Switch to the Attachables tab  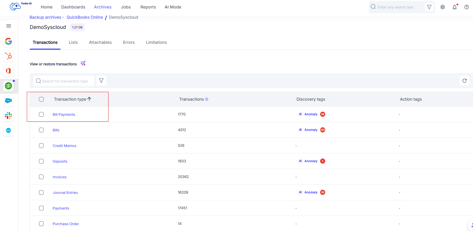coord(100,43)
